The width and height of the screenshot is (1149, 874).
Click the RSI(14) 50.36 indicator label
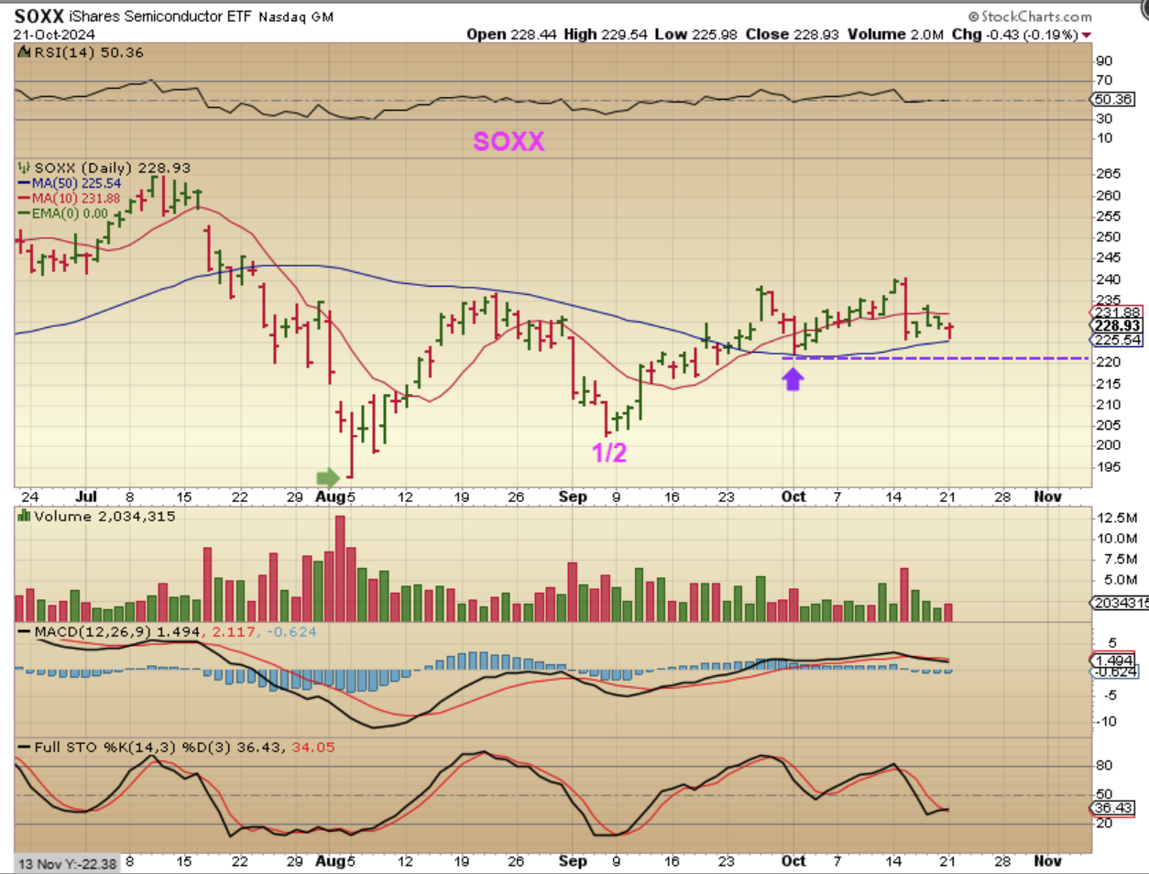89,52
